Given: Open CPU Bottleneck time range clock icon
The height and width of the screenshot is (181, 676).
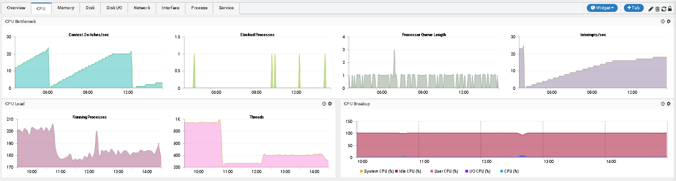Looking at the screenshot, I should pyautogui.click(x=662, y=21).
